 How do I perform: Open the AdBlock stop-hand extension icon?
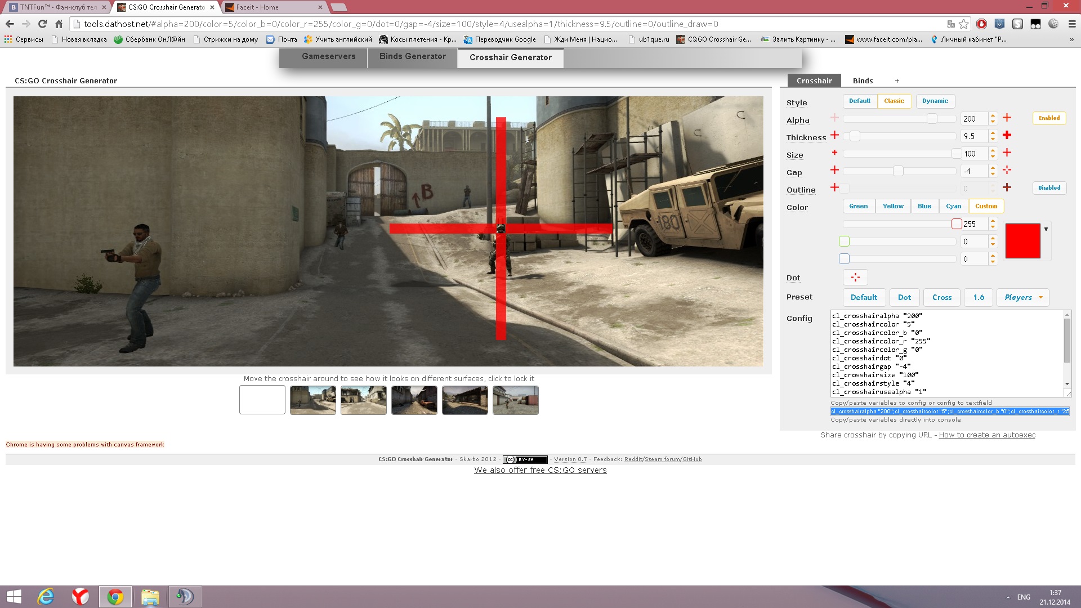(981, 24)
